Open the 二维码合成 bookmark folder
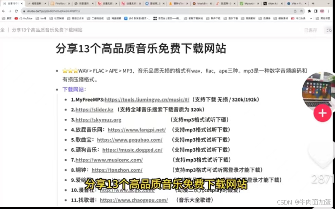The image size is (335, 209). (x=95, y=18)
